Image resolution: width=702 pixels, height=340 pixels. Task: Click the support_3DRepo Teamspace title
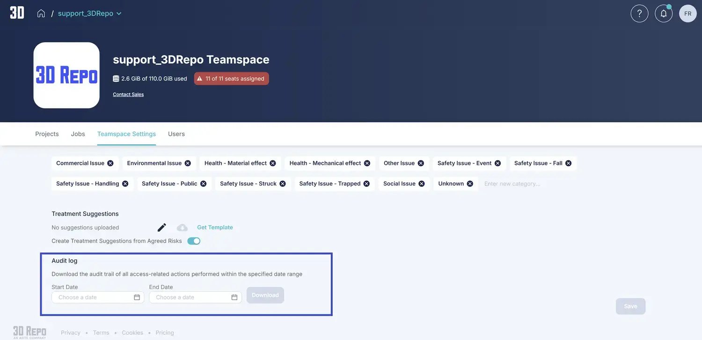(x=191, y=59)
